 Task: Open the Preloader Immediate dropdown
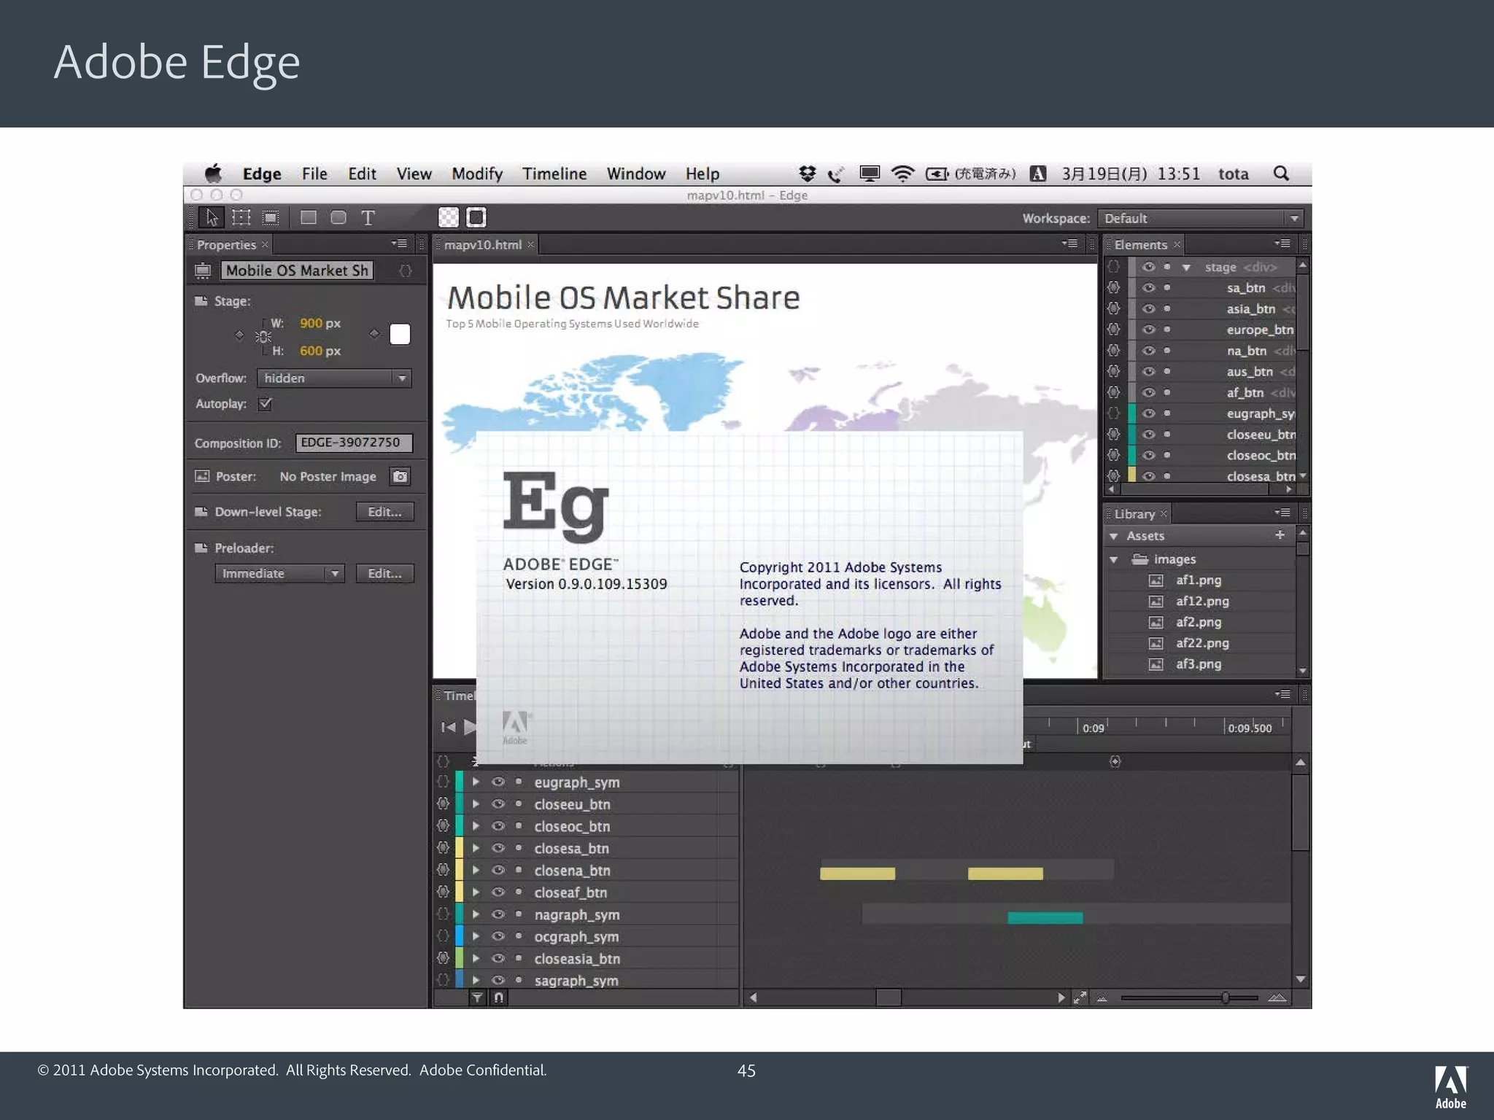point(279,573)
